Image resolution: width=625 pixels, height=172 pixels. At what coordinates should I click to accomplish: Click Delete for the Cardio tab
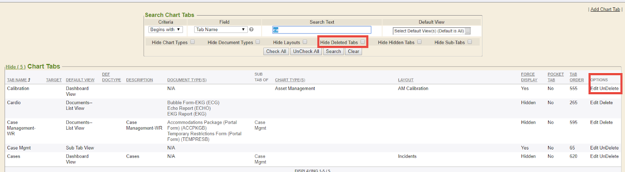point(606,103)
